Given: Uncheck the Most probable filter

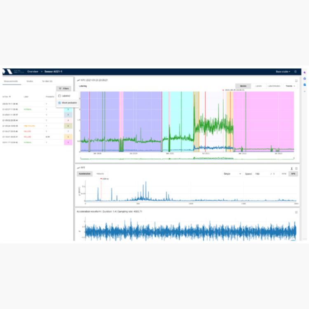Looking at the screenshot, I should pos(60,103).
